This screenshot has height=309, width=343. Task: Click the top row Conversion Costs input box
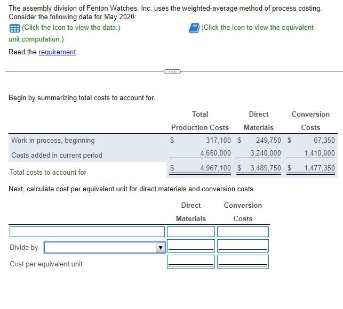pos(243,232)
